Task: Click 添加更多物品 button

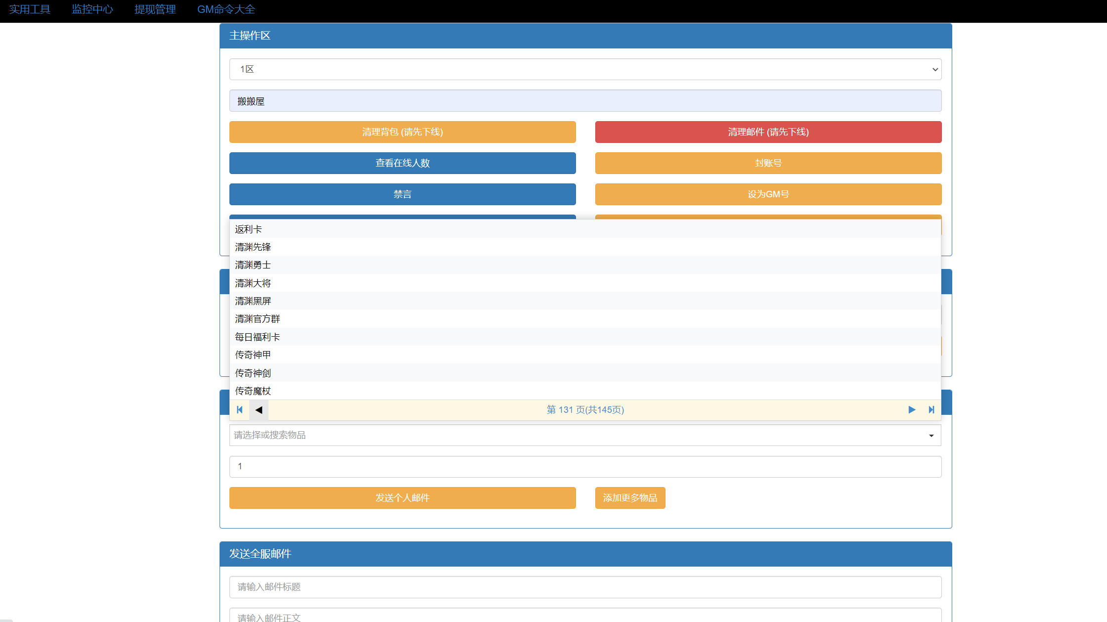Action: click(630, 498)
